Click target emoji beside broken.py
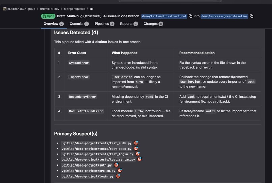This screenshot has height=183, width=272. [120, 170]
